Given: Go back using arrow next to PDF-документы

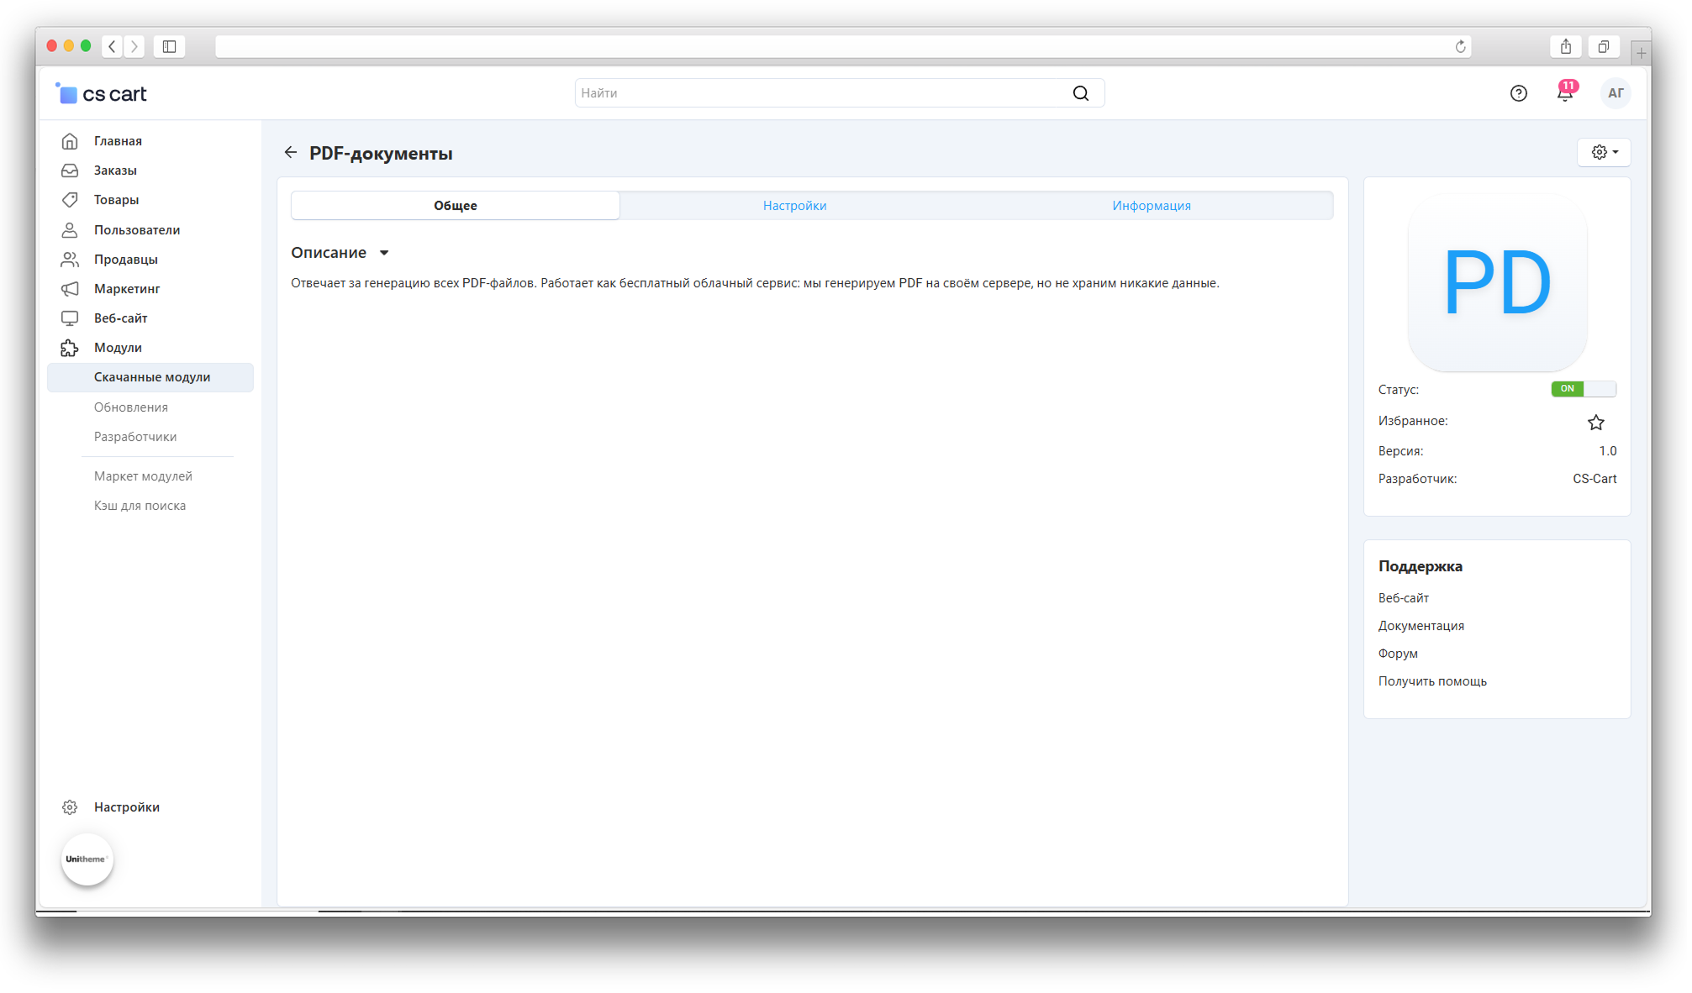Looking at the screenshot, I should pos(291,153).
